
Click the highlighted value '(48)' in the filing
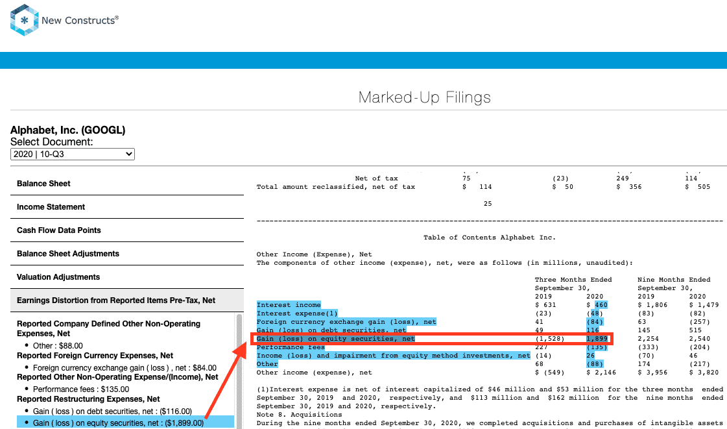point(595,313)
